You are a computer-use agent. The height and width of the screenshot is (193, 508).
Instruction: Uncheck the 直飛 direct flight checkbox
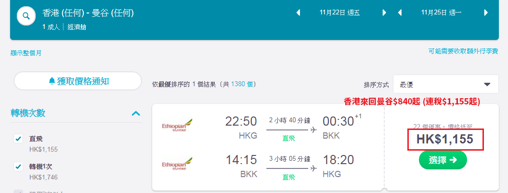(18, 139)
